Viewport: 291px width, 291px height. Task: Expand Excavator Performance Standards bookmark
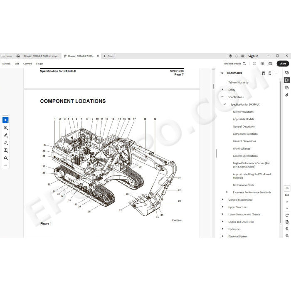[227, 192]
